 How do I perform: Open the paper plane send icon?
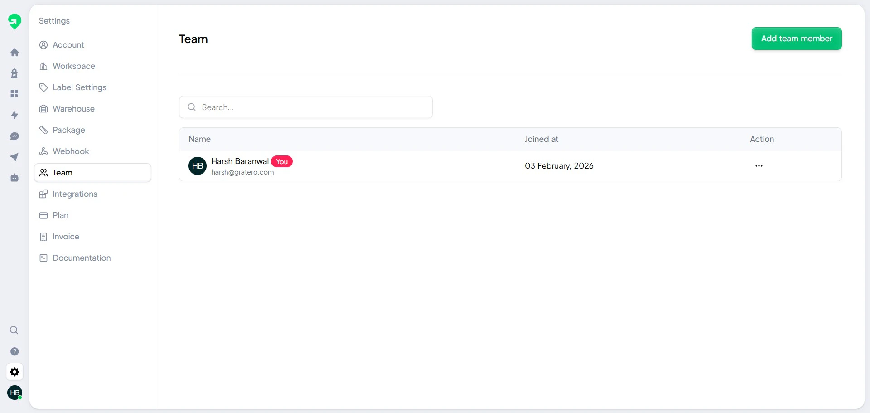pos(14,157)
